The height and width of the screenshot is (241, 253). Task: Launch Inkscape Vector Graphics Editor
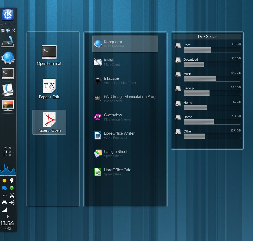(125, 80)
